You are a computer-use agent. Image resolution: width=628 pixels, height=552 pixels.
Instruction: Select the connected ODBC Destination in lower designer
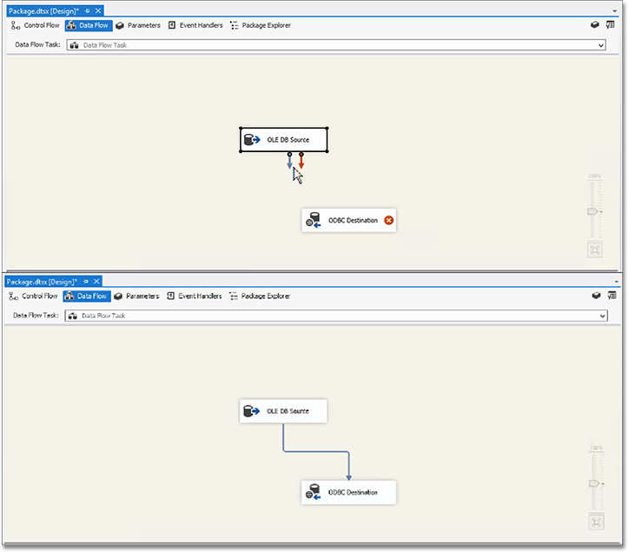[x=348, y=493]
